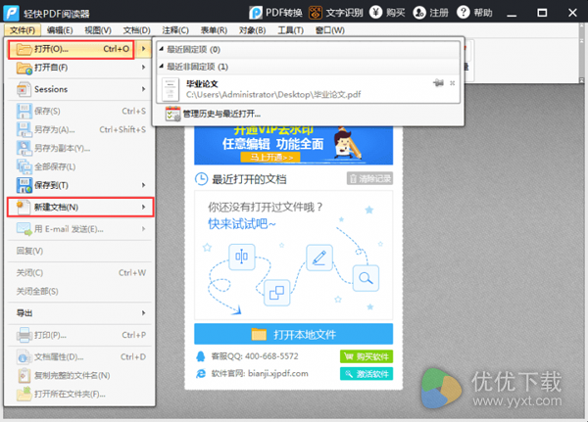Click the 清除记录 button

tap(369, 179)
